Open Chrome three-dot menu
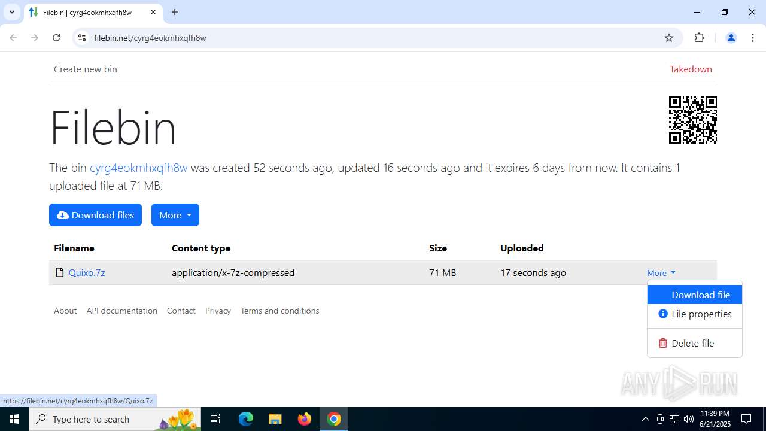766x431 pixels. [753, 38]
